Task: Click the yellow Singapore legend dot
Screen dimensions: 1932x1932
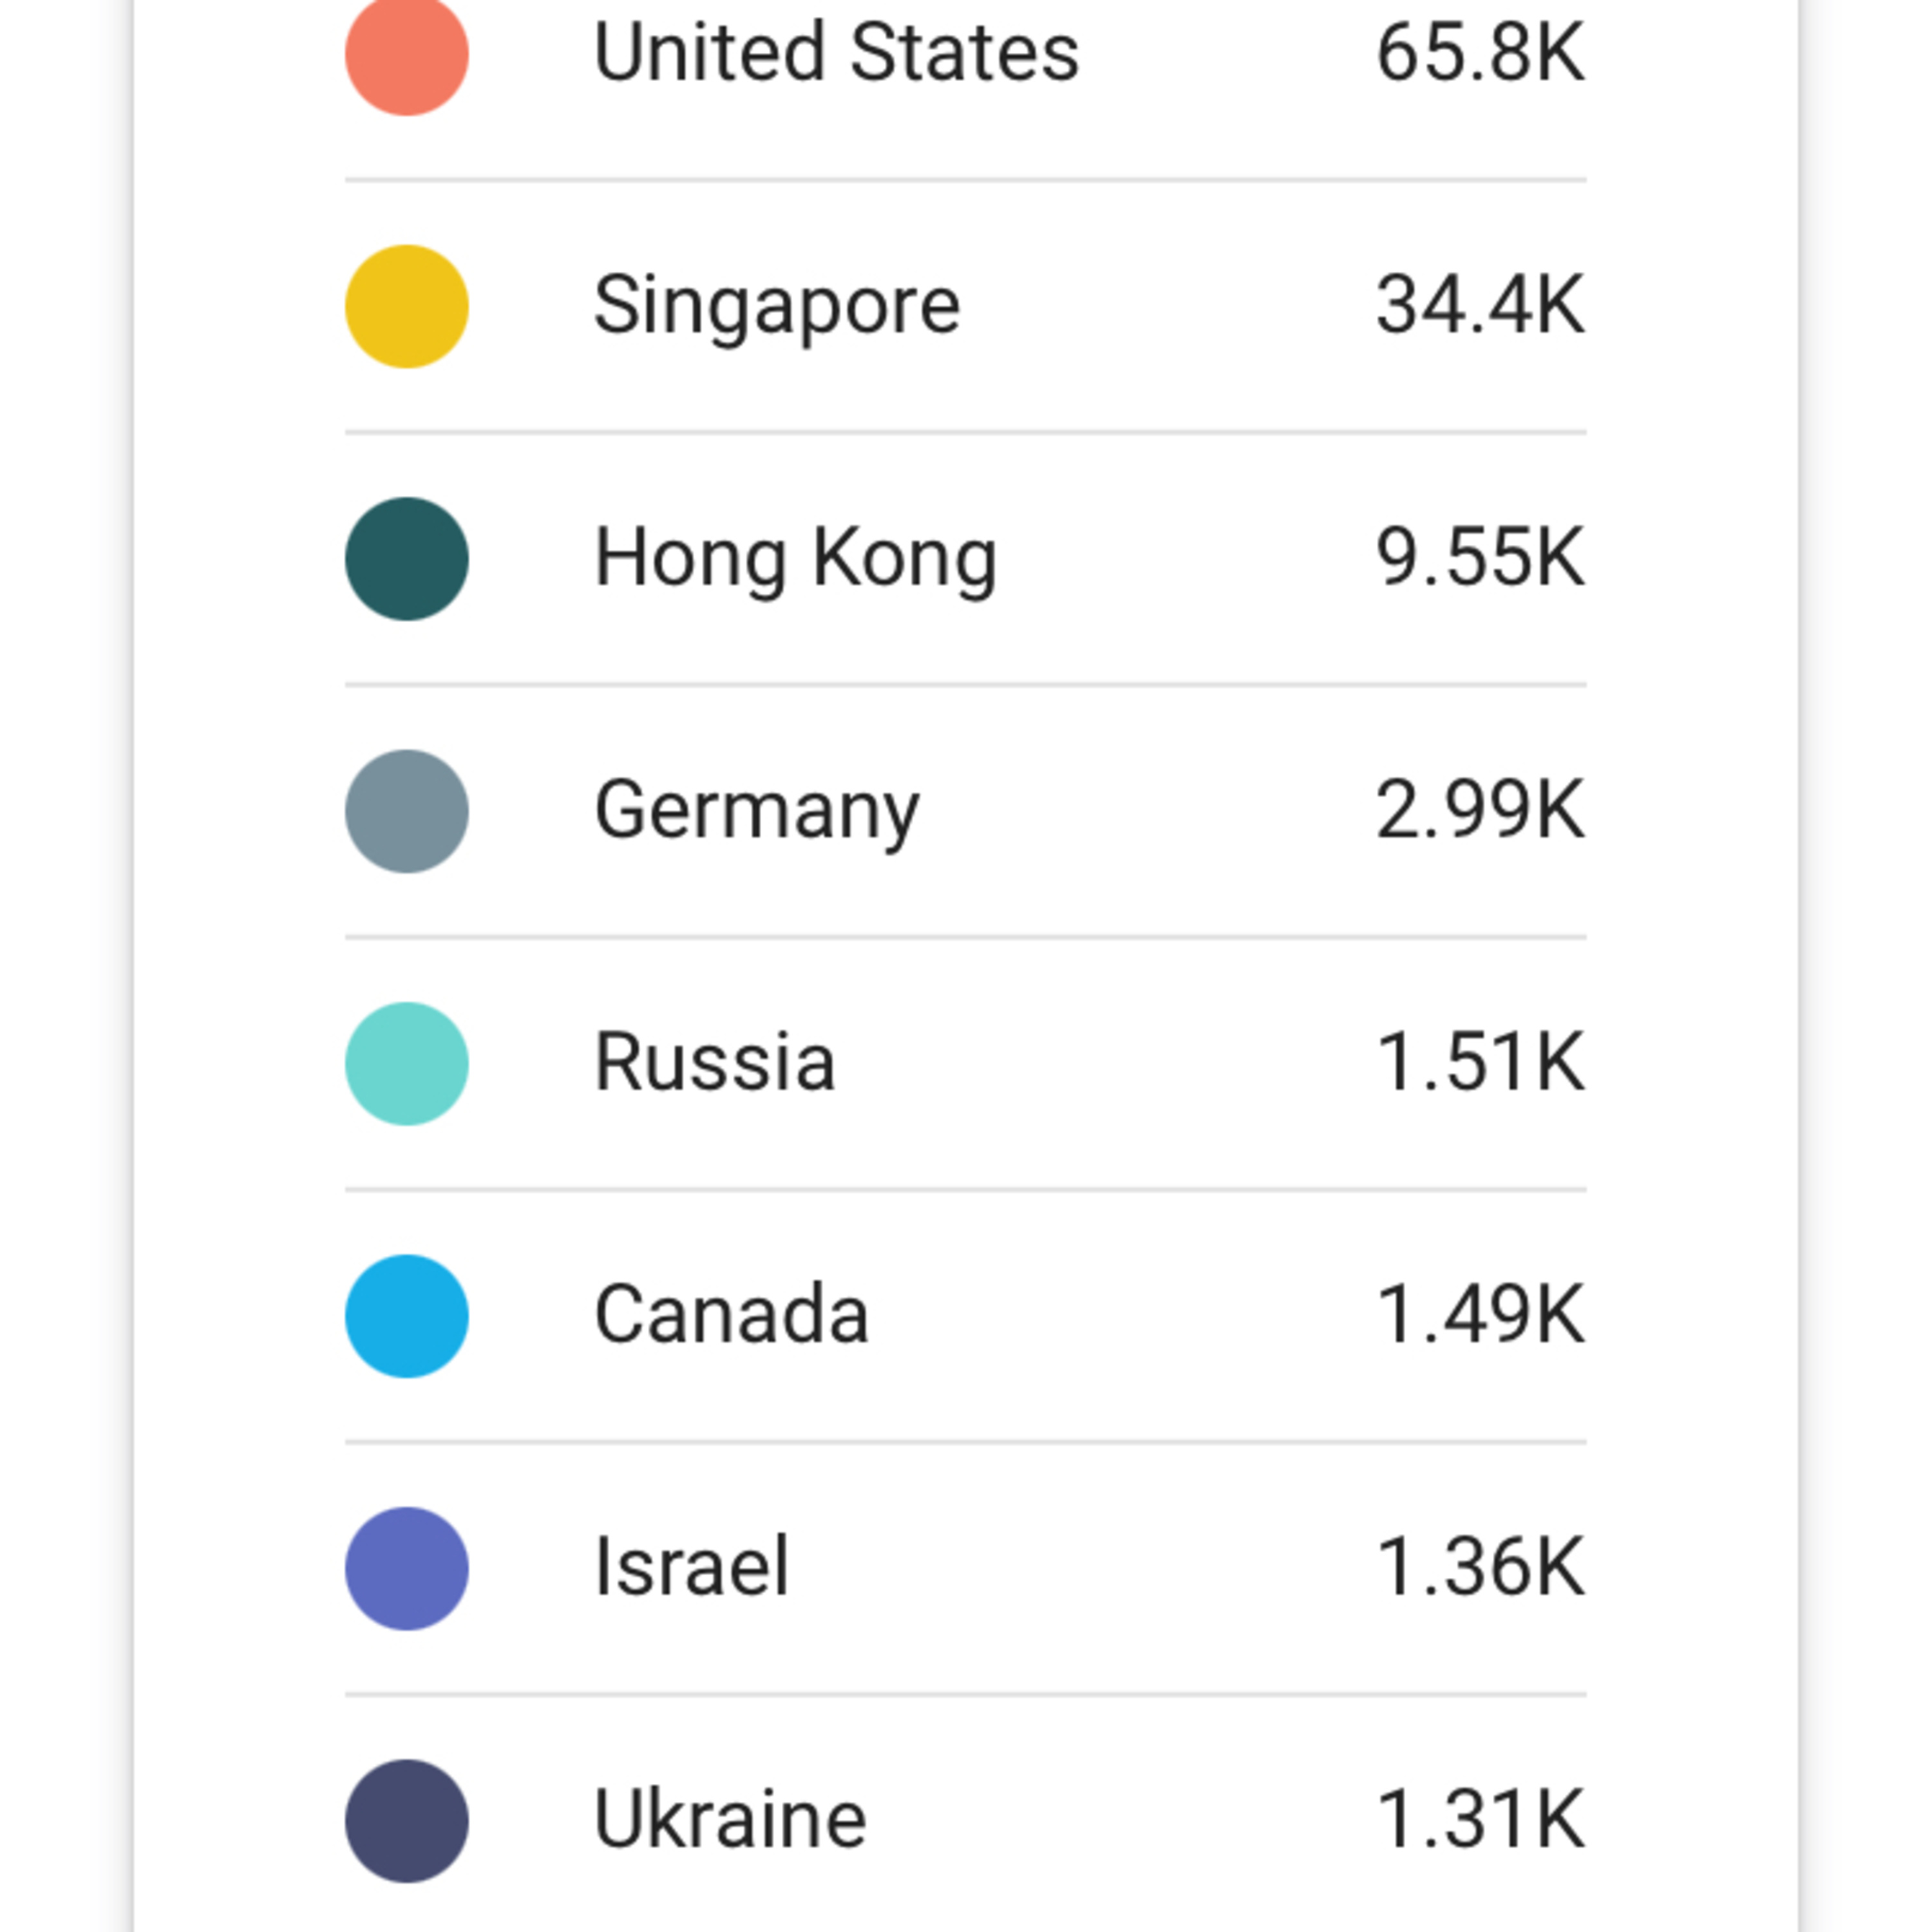Action: 406,306
